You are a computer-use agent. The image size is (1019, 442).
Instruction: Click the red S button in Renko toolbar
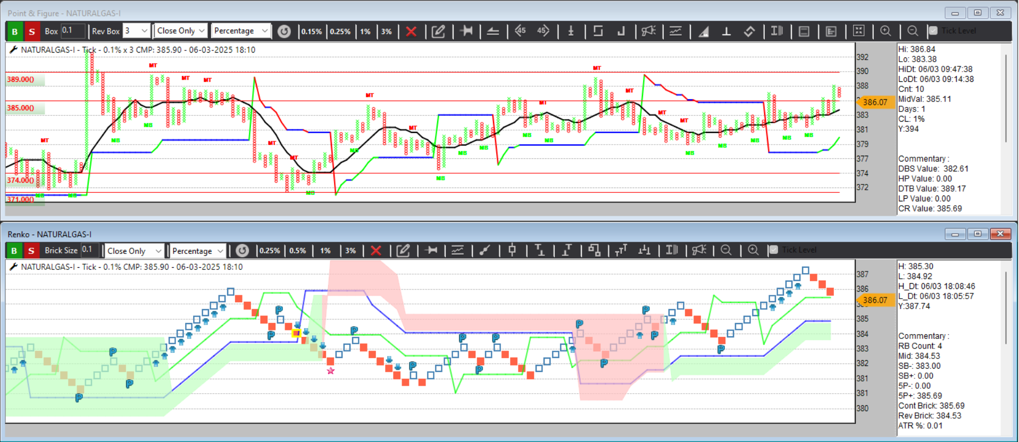point(32,251)
